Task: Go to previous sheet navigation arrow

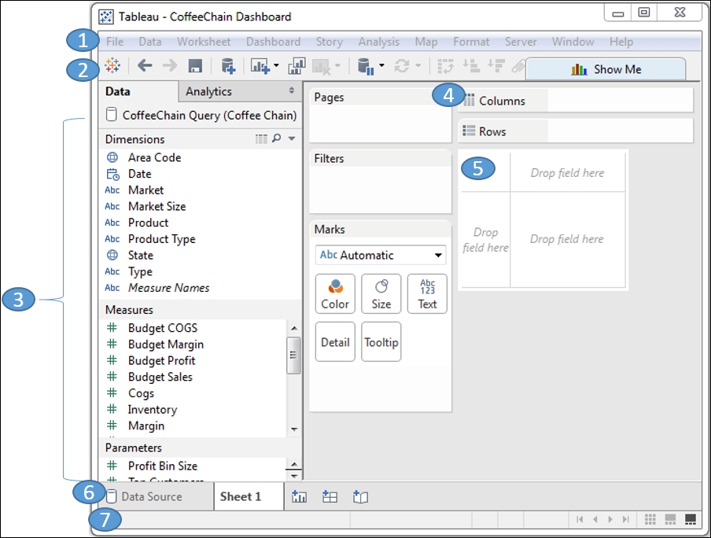Action: pos(595,519)
